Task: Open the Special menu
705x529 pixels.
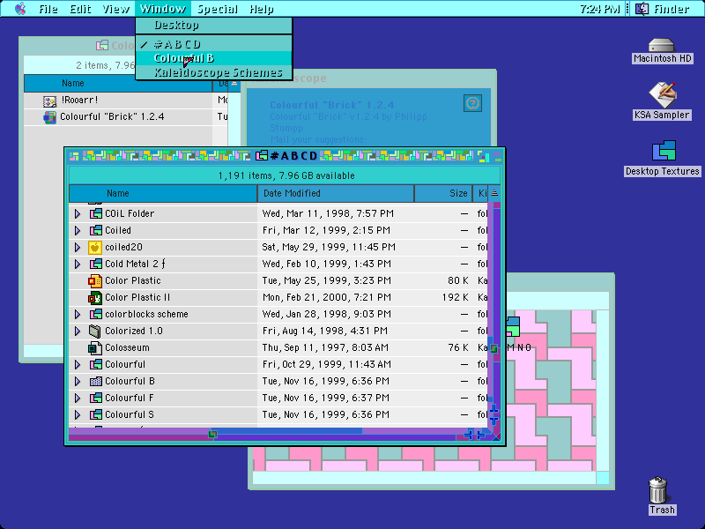Action: tap(218, 9)
